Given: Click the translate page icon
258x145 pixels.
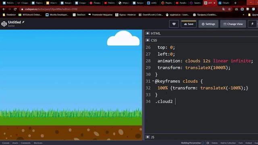Looking at the screenshot, I should point(224,9).
